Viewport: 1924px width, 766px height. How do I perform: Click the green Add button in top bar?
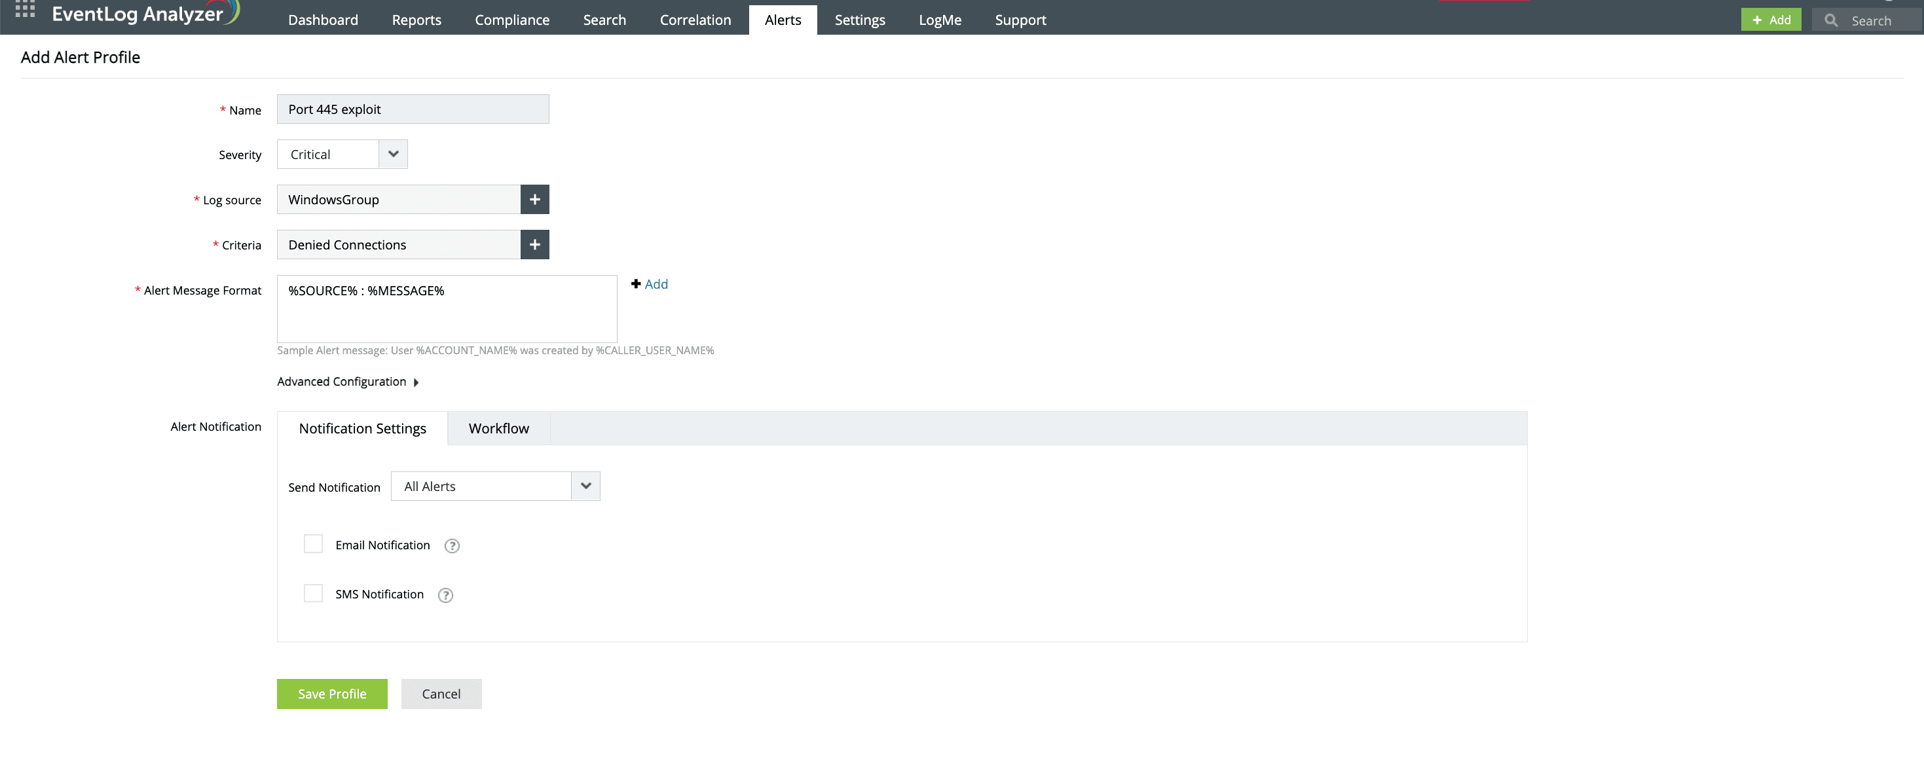click(x=1771, y=20)
